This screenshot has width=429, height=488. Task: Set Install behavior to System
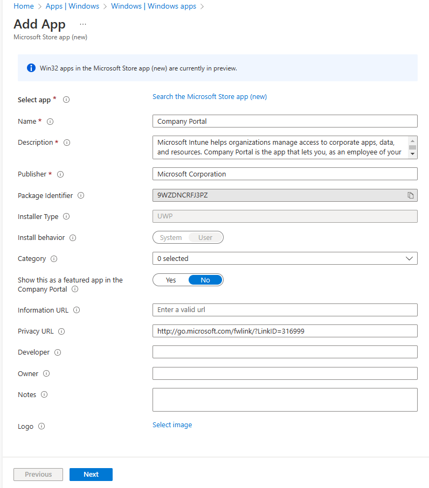click(x=170, y=237)
